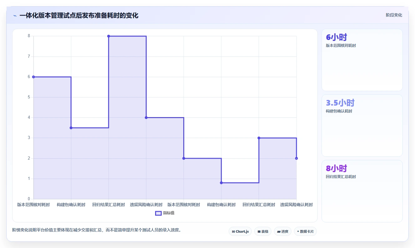Open the 8小时 card value
The width and height of the screenshot is (415, 248).
[x=337, y=168]
